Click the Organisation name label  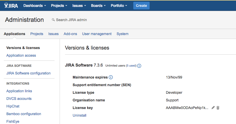89,100
